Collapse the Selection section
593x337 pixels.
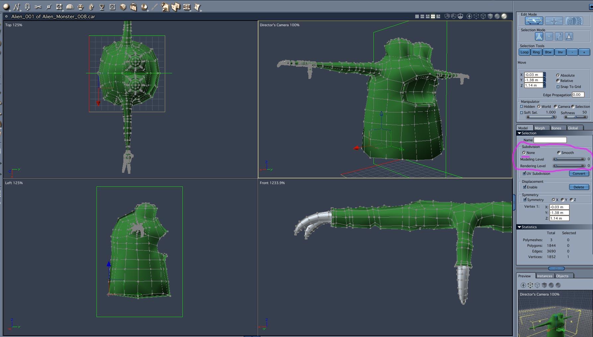(x=519, y=133)
